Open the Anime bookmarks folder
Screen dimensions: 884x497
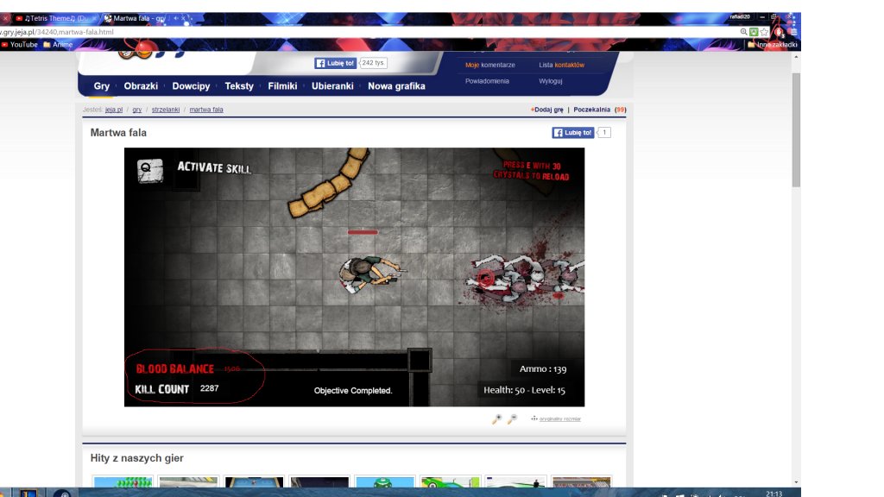pyautogui.click(x=58, y=45)
